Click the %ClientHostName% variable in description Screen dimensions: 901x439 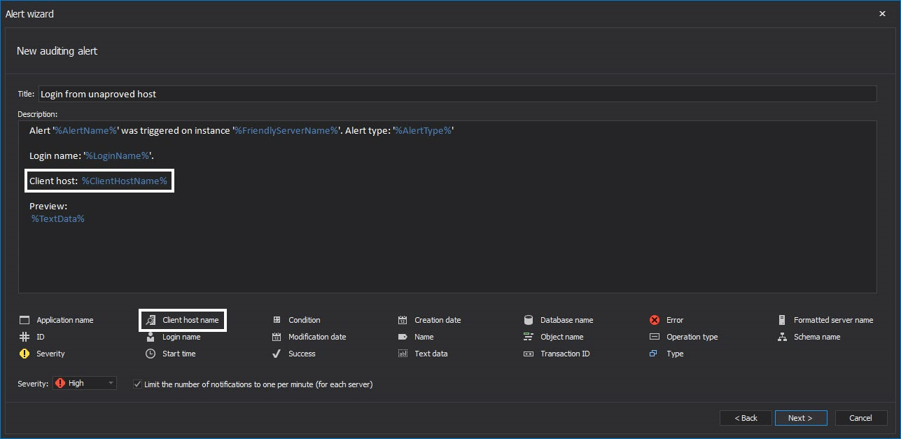(125, 181)
